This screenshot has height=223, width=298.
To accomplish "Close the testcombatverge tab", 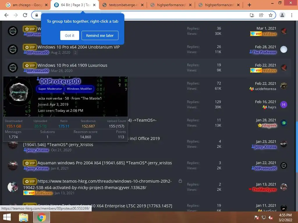I will click(x=142, y=5).
